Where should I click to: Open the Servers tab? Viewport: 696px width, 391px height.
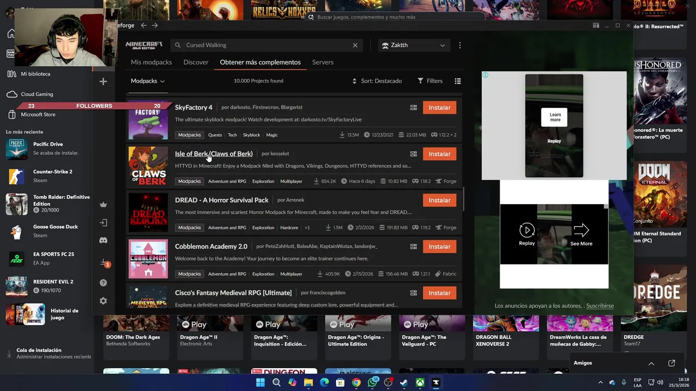pyautogui.click(x=322, y=62)
